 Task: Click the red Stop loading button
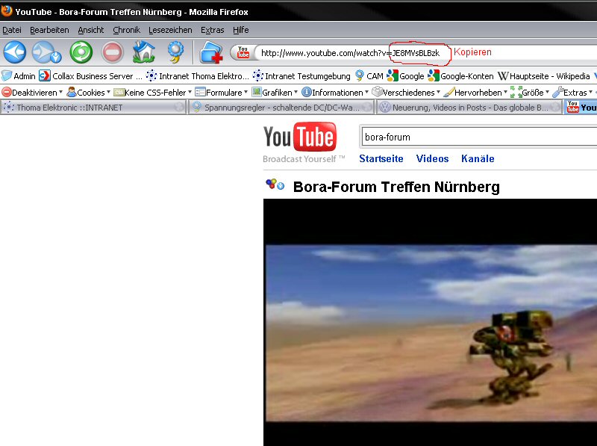(113, 52)
